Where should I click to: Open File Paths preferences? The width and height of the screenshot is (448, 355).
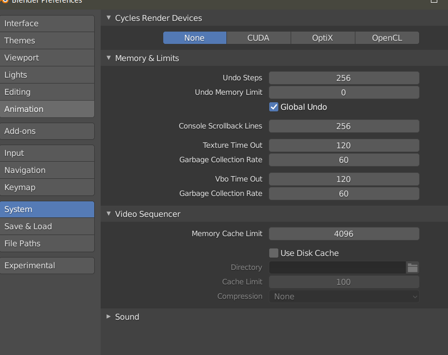tap(47, 244)
